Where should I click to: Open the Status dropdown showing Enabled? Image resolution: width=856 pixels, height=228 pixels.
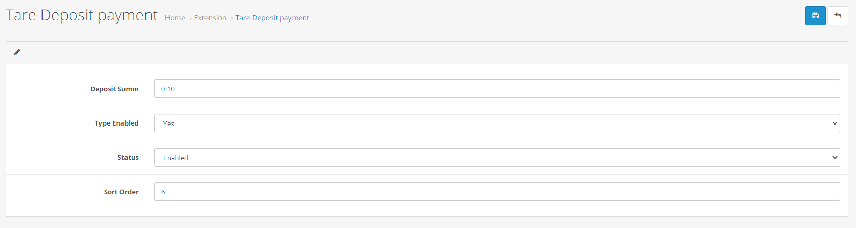[497, 157]
